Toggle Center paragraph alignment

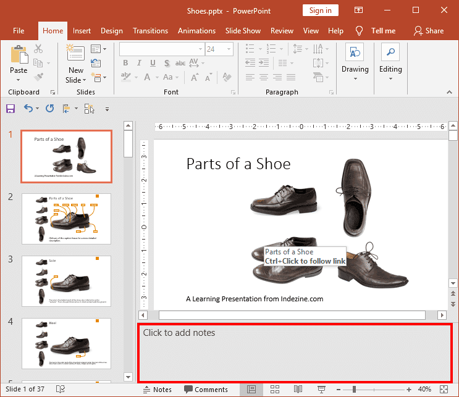[x=264, y=77]
